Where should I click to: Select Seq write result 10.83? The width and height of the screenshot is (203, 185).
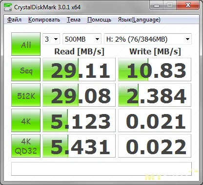[x=155, y=69]
